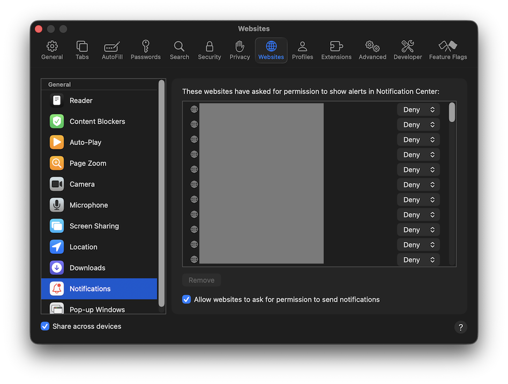The height and width of the screenshot is (384, 508).
Task: Open the third row's Deny dropdown
Action: pyautogui.click(x=419, y=140)
